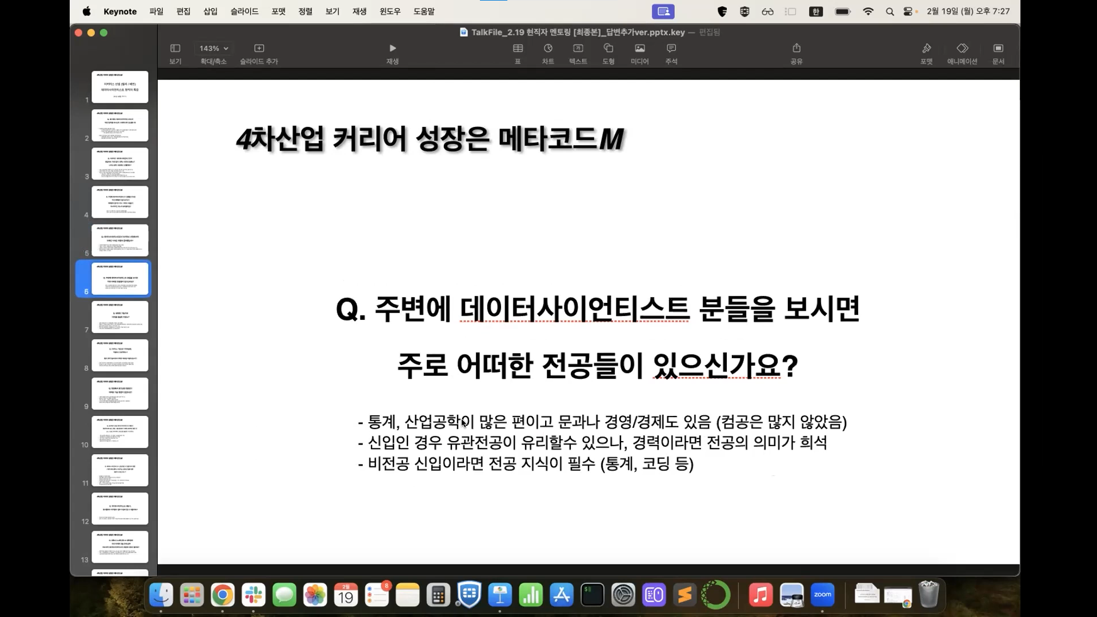The image size is (1097, 617).
Task: Click the Share (공유) icon
Action: tap(796, 49)
